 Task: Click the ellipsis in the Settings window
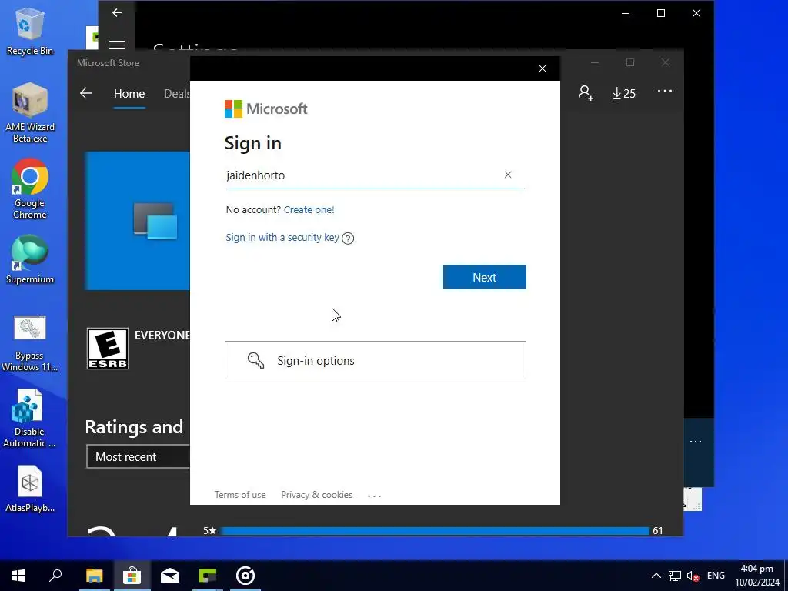pos(696,441)
